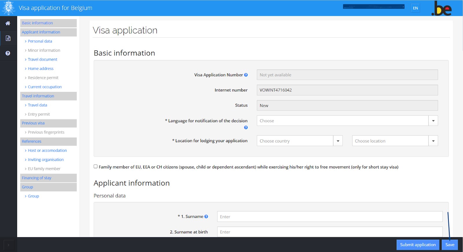Viewport: 463px width, 252px height.
Task: Open the Home address link
Action: tap(41, 69)
